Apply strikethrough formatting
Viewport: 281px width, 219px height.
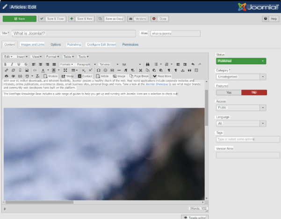coord(26,64)
